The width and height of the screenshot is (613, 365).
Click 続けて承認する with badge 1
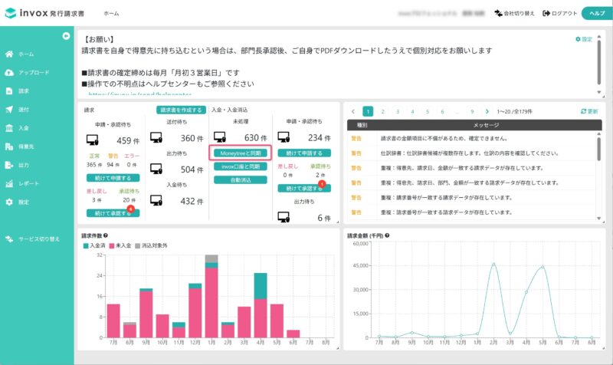pos(304,188)
